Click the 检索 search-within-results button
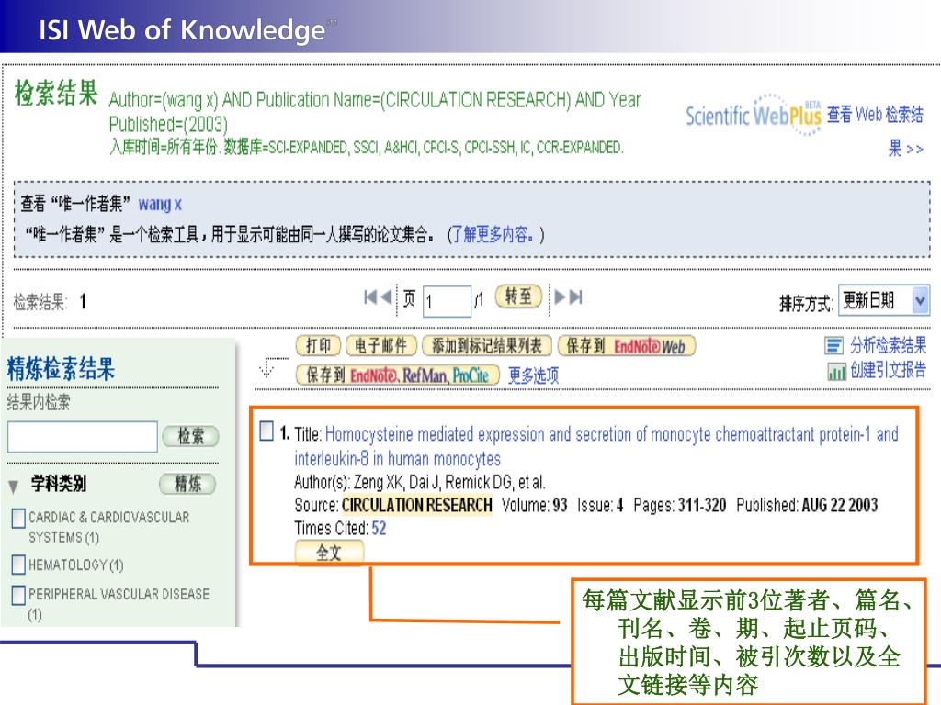 pos(191,436)
